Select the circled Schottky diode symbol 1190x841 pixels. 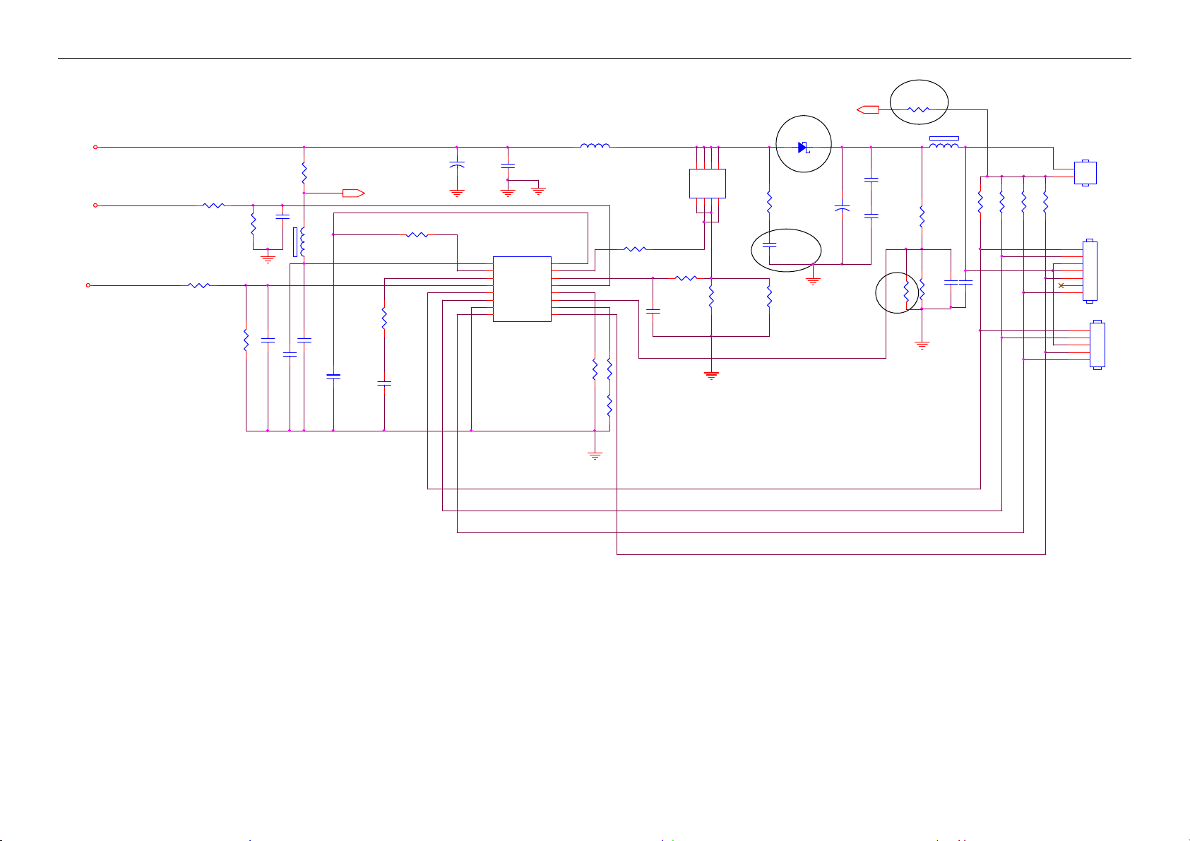[803, 148]
